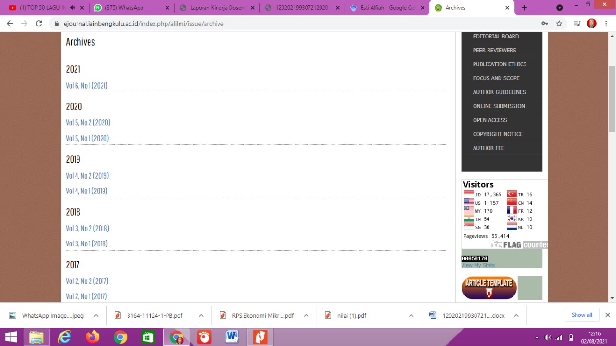Screen dimensions: 616x346
Task: Open Microsoft Word from the taskbar
Action: click(232, 337)
